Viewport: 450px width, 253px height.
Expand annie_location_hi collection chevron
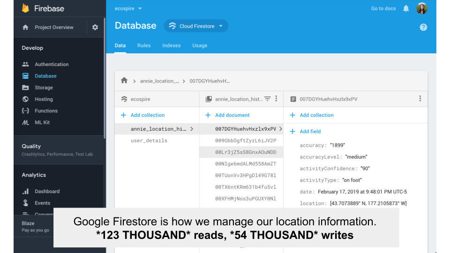(192, 129)
